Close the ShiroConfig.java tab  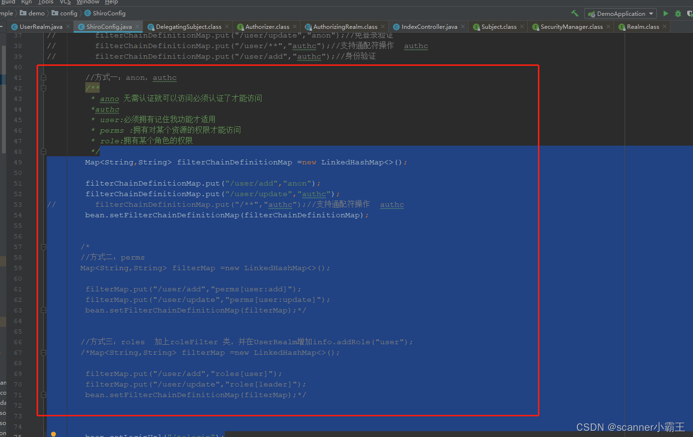137,26
